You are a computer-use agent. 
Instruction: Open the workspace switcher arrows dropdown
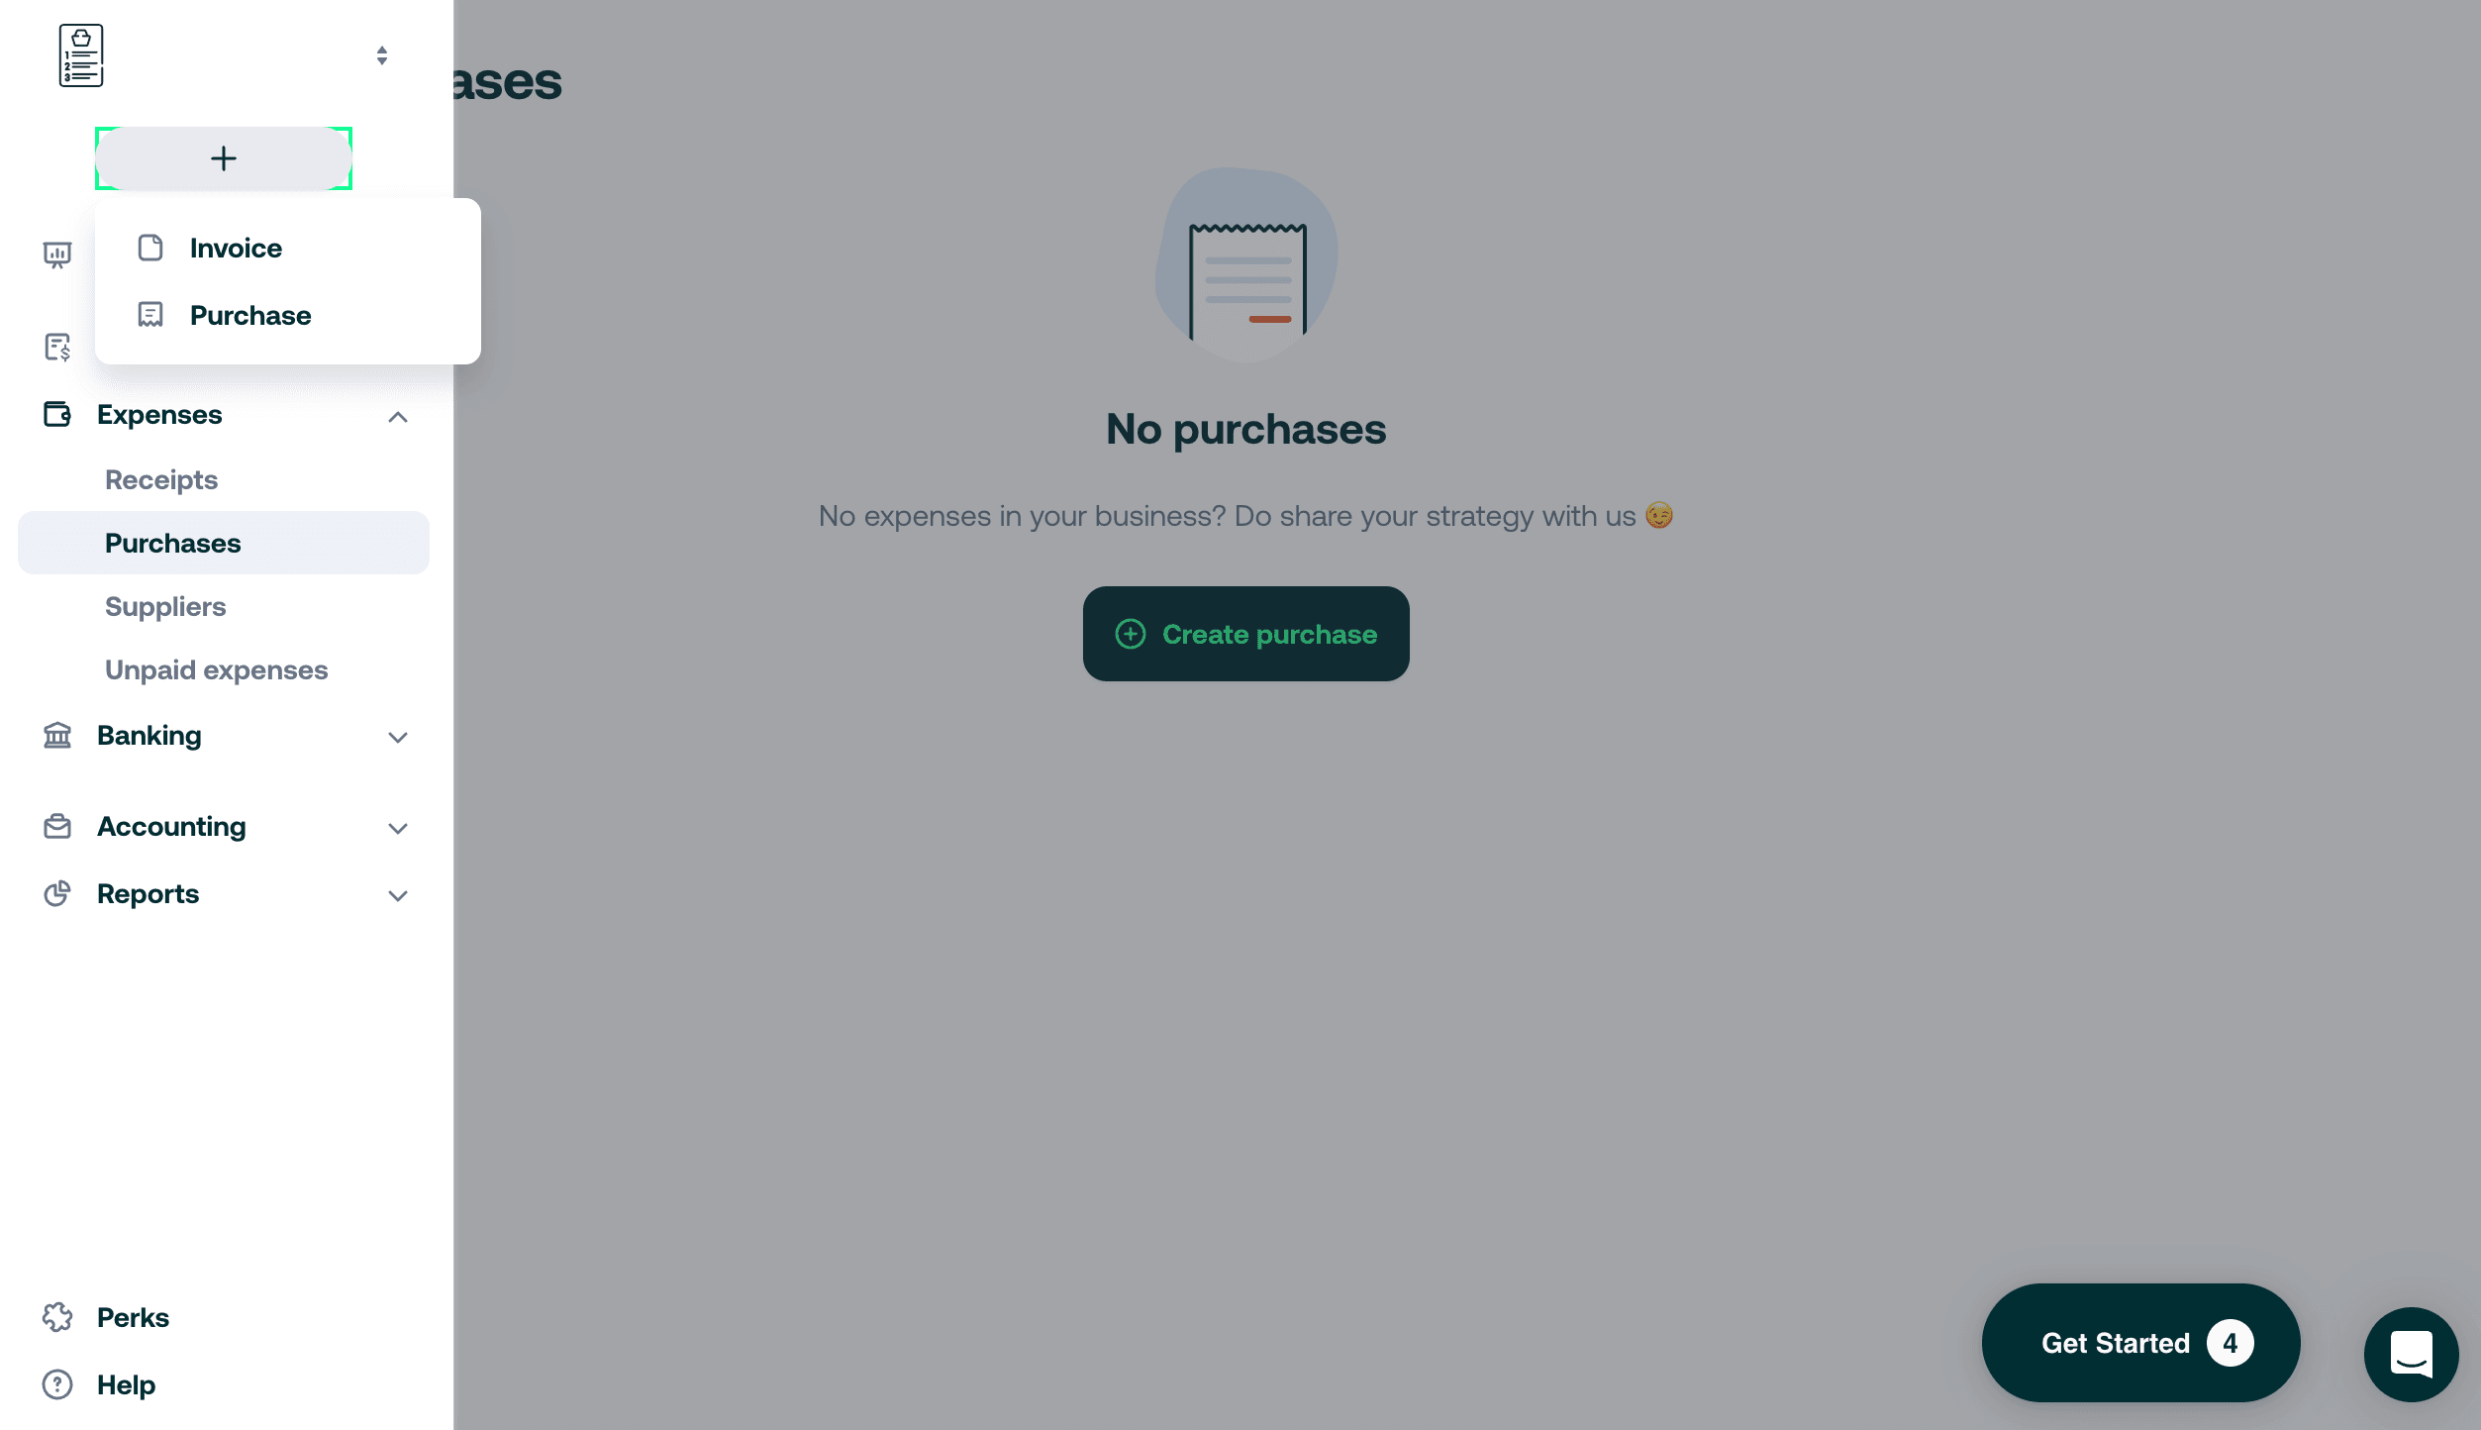pos(382,55)
